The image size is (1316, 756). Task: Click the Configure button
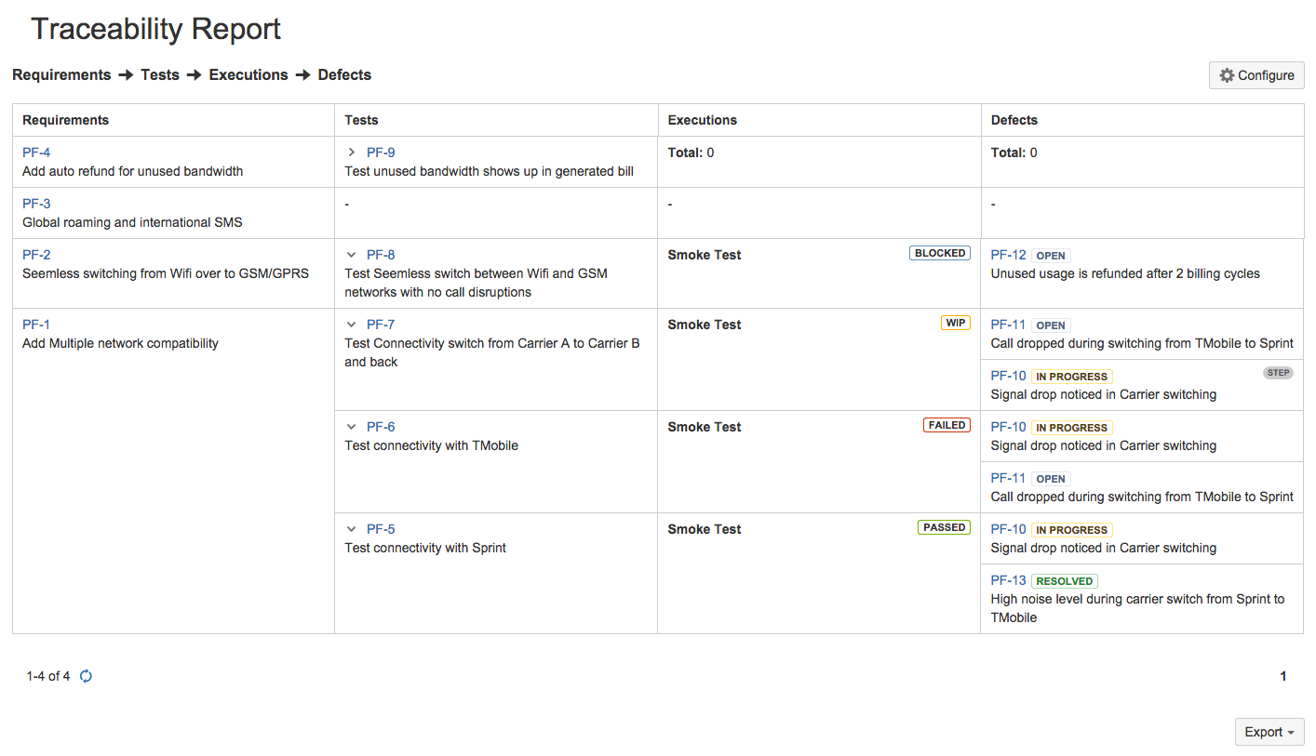click(1256, 74)
